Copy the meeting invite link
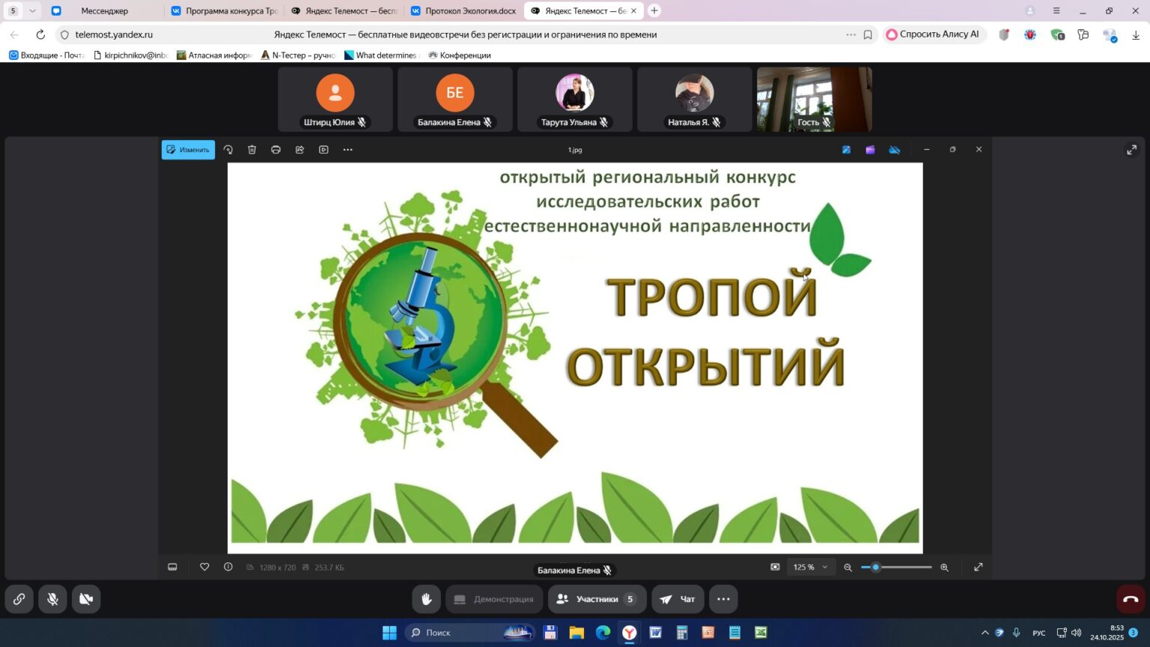Viewport: 1150px width, 647px height. click(x=19, y=599)
